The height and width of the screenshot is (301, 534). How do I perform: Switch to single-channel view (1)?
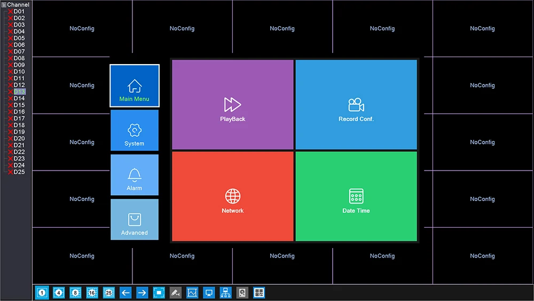42,292
